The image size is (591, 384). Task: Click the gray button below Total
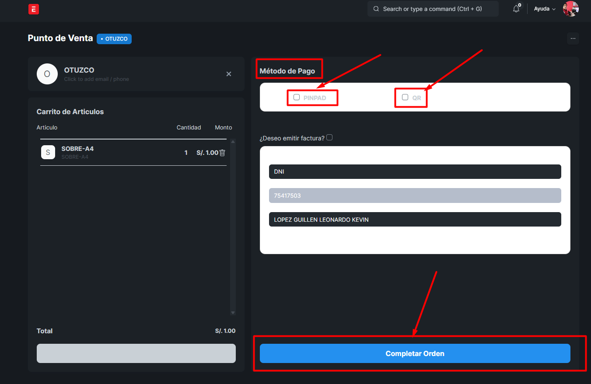tap(136, 353)
